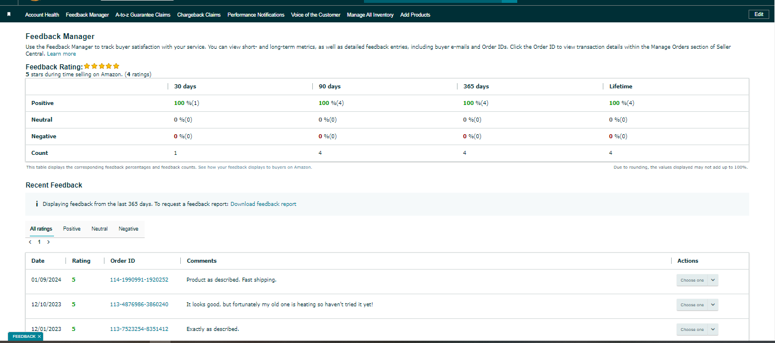
Task: Open Choose one dropdown for 12/10/2023 feedback
Action: click(697, 305)
